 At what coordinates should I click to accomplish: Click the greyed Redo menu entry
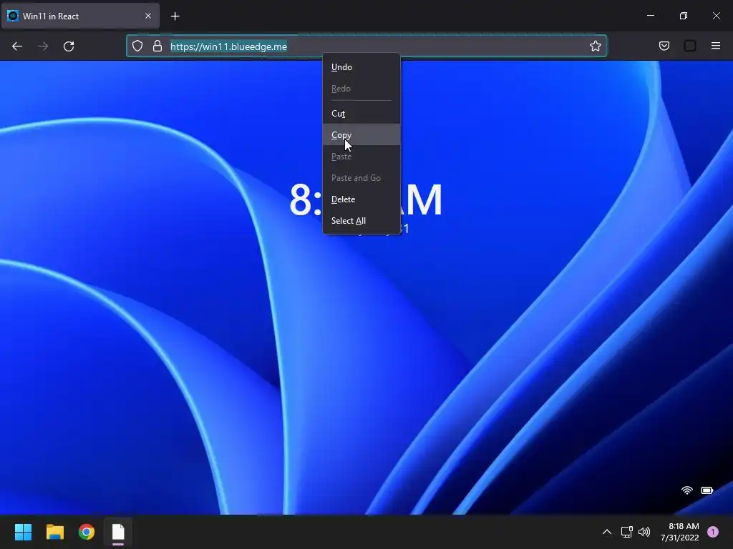361,89
